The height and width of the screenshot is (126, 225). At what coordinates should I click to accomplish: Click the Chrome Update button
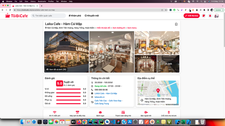[219, 10]
